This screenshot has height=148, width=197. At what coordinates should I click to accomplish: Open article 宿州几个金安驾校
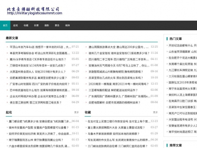(x=119, y=53)
